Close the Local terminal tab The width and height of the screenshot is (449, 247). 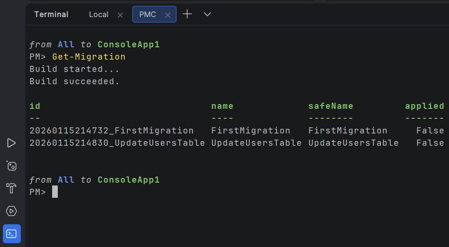coord(120,15)
